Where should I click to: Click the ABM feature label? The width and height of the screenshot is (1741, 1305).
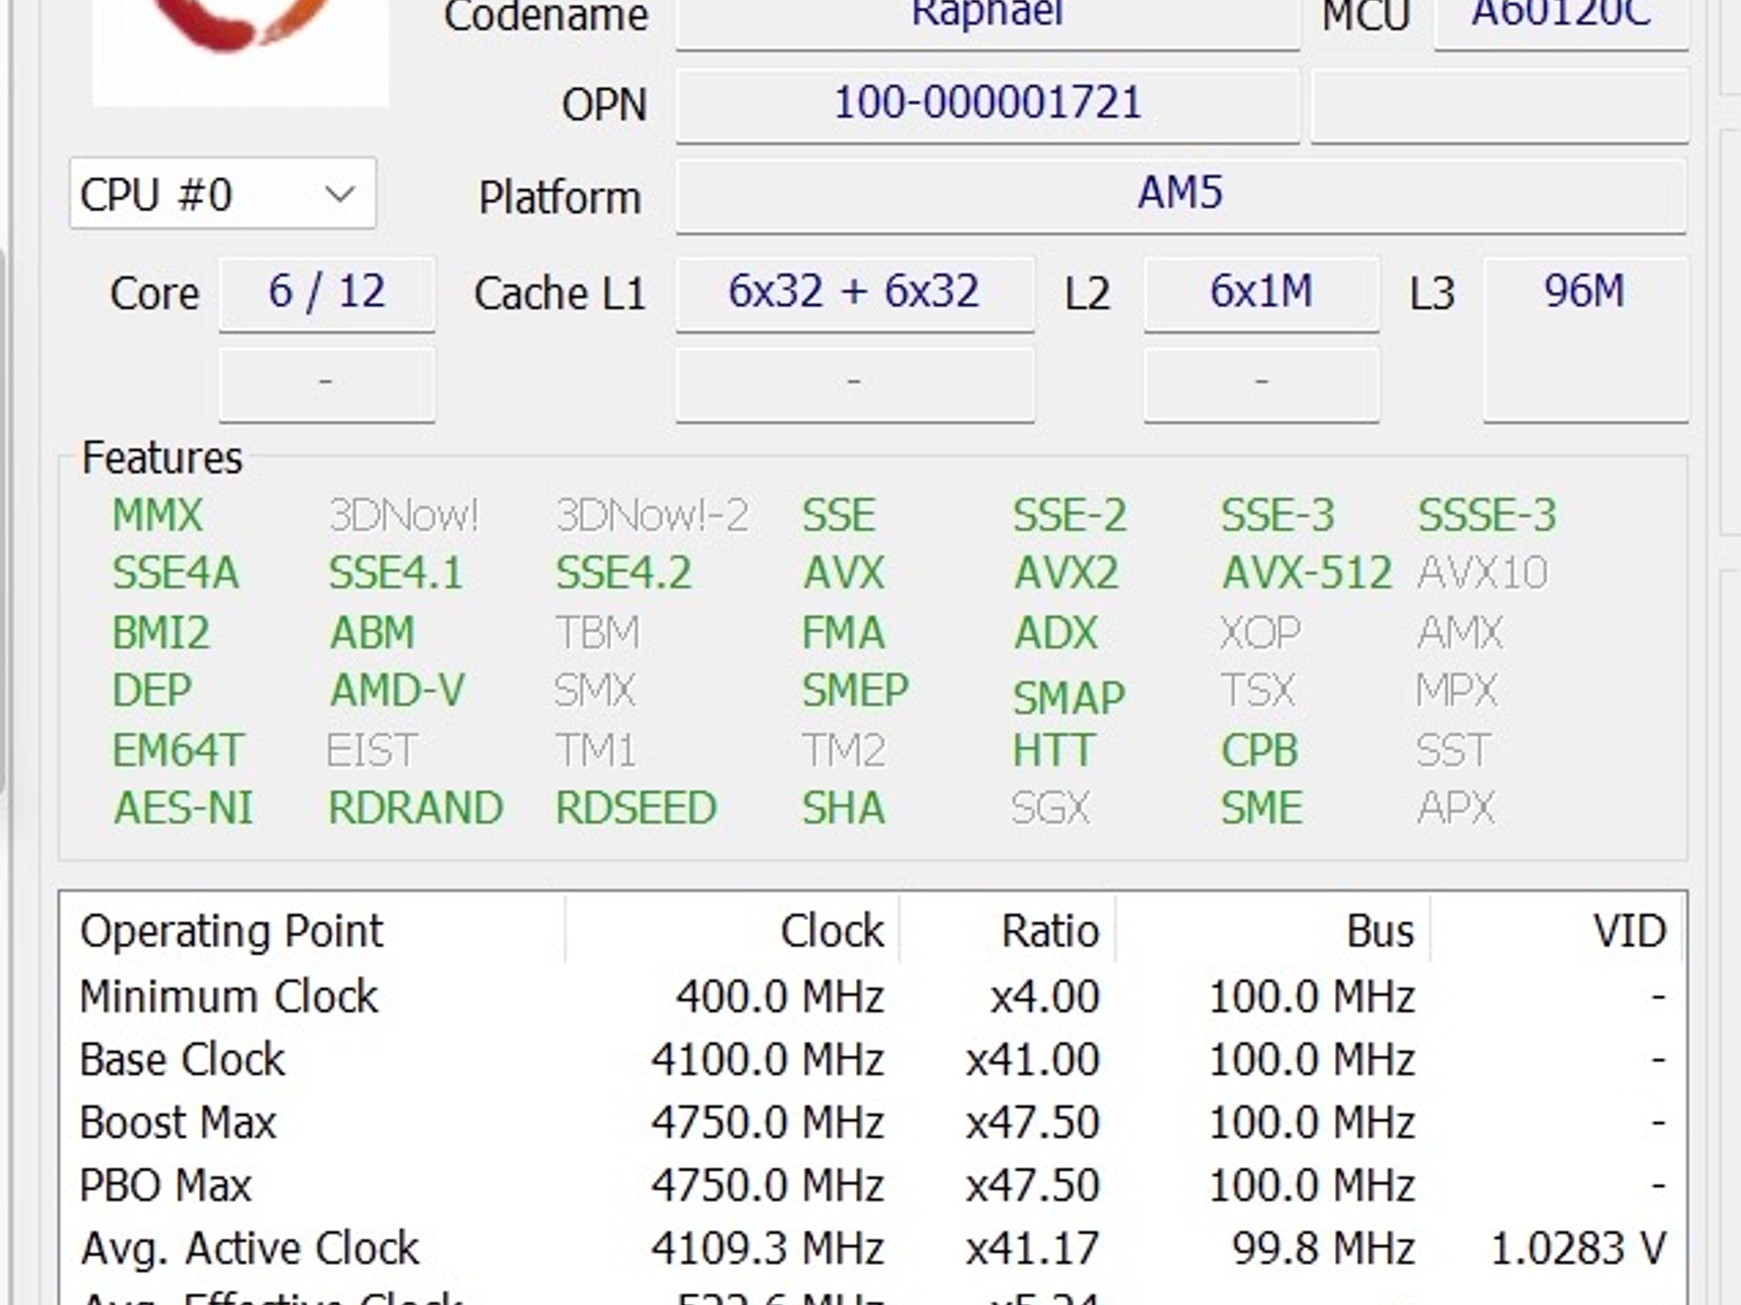[372, 633]
